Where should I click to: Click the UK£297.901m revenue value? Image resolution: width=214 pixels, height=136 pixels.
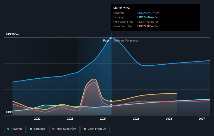pyautogui.click(x=146, y=13)
